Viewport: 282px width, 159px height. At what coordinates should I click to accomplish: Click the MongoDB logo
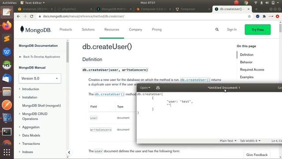coord(36,30)
